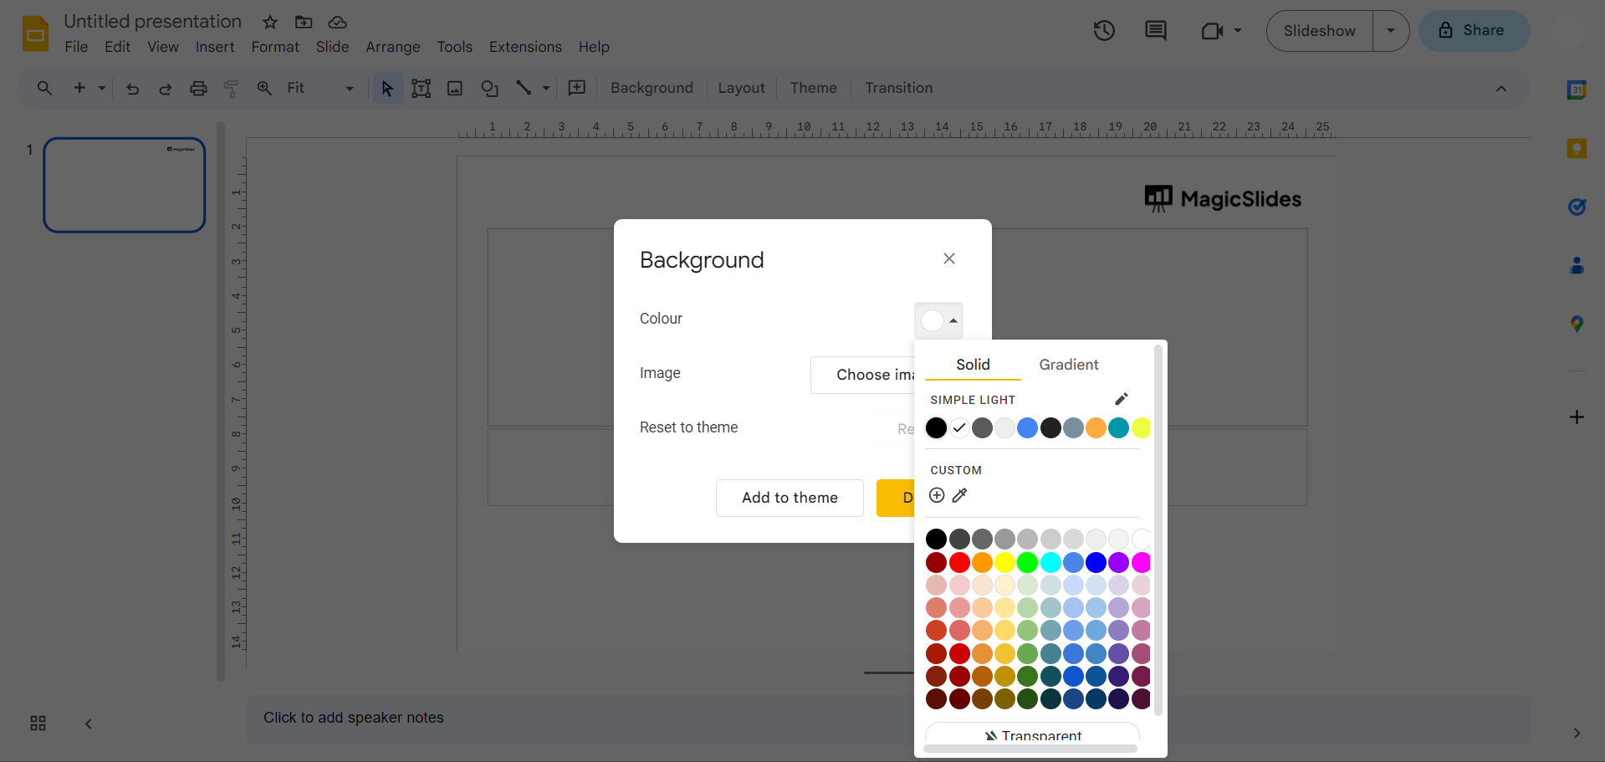Show grid view at bottom left
Viewport: 1605px width, 762px height.
(38, 724)
